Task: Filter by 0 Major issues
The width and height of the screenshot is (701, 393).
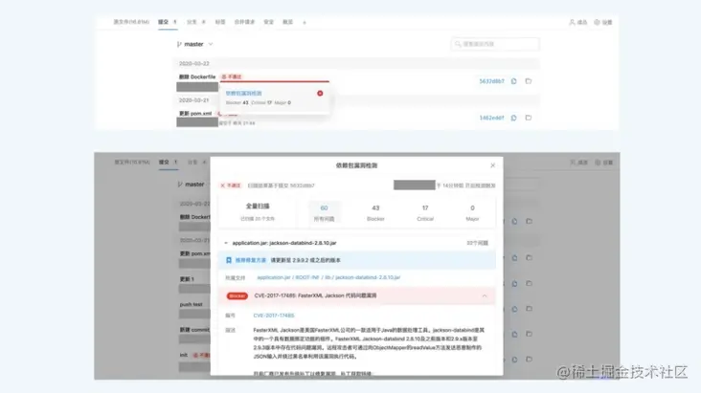Action: pos(472,212)
